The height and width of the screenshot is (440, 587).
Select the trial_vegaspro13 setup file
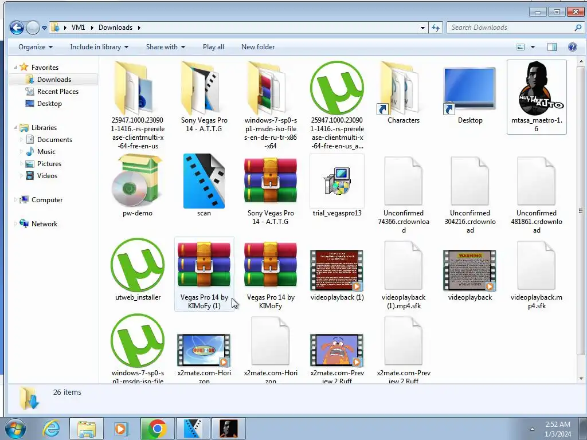(337, 186)
